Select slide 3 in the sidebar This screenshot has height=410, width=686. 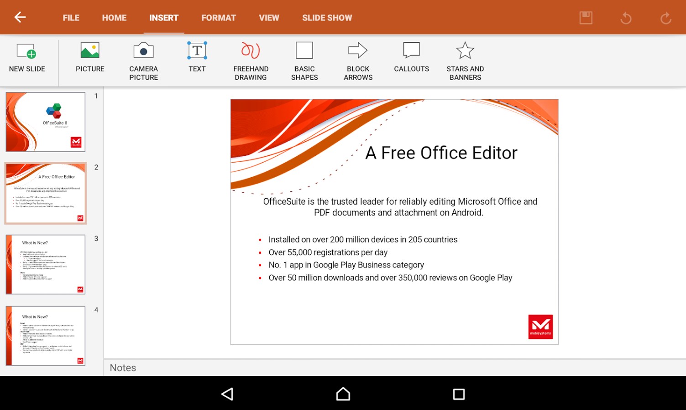tap(45, 264)
